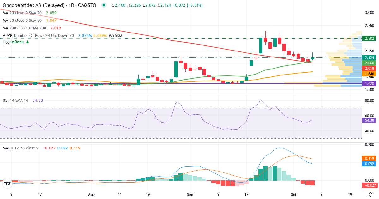379x199 pixels.
Task: Click the MA 50 value 1.847
Action: (51, 21)
